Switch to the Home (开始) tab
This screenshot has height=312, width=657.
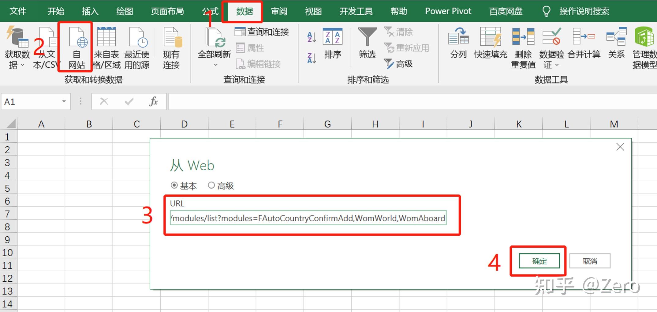click(56, 11)
